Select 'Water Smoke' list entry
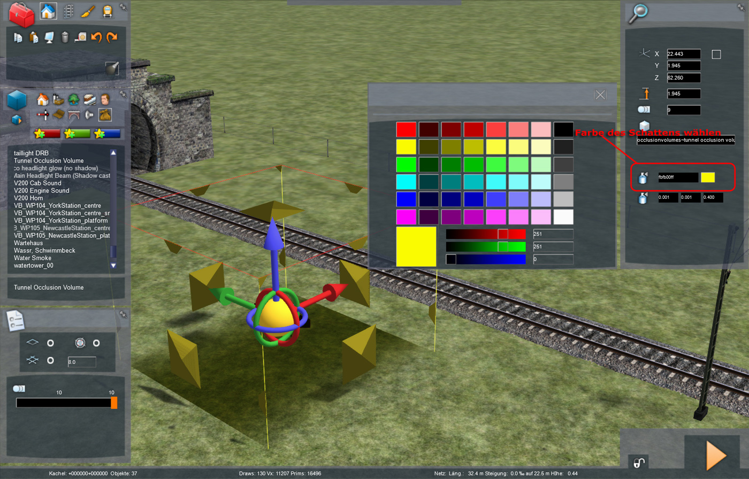 coord(34,258)
